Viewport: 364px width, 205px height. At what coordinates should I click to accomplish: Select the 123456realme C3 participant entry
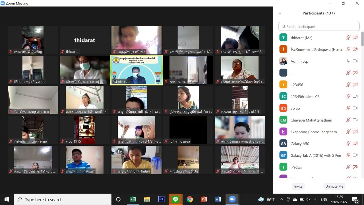pos(305,97)
